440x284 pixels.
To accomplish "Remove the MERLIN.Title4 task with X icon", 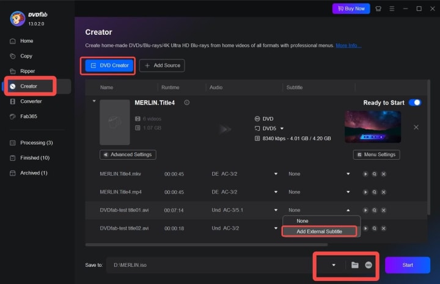I will pyautogui.click(x=416, y=127).
